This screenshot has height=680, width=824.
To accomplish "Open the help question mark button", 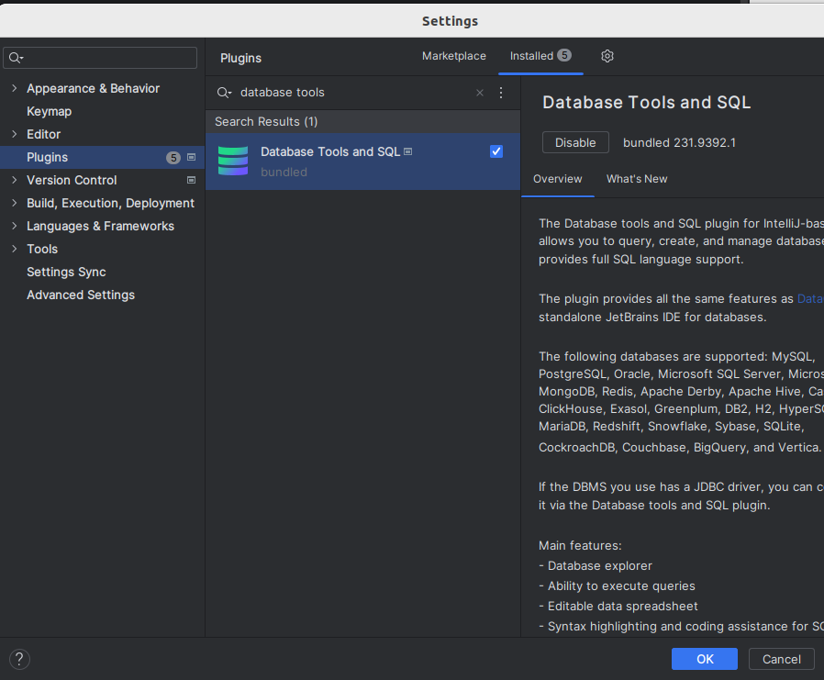I will [19, 659].
